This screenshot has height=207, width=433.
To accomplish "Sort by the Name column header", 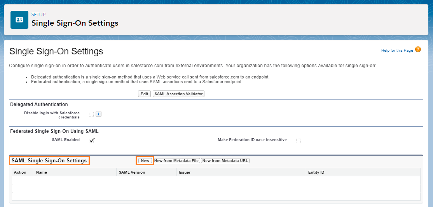I will click(42, 172).
